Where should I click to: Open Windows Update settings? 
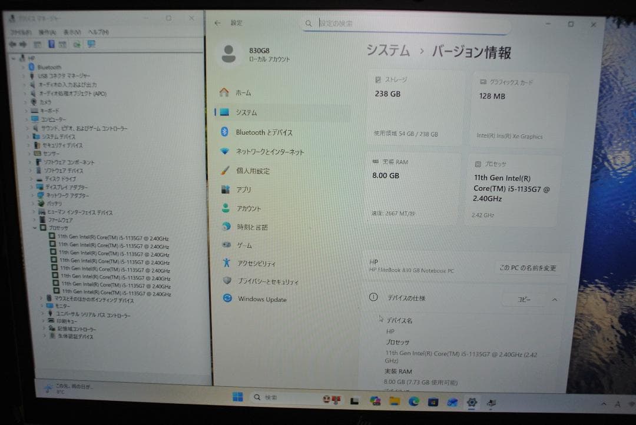(263, 299)
